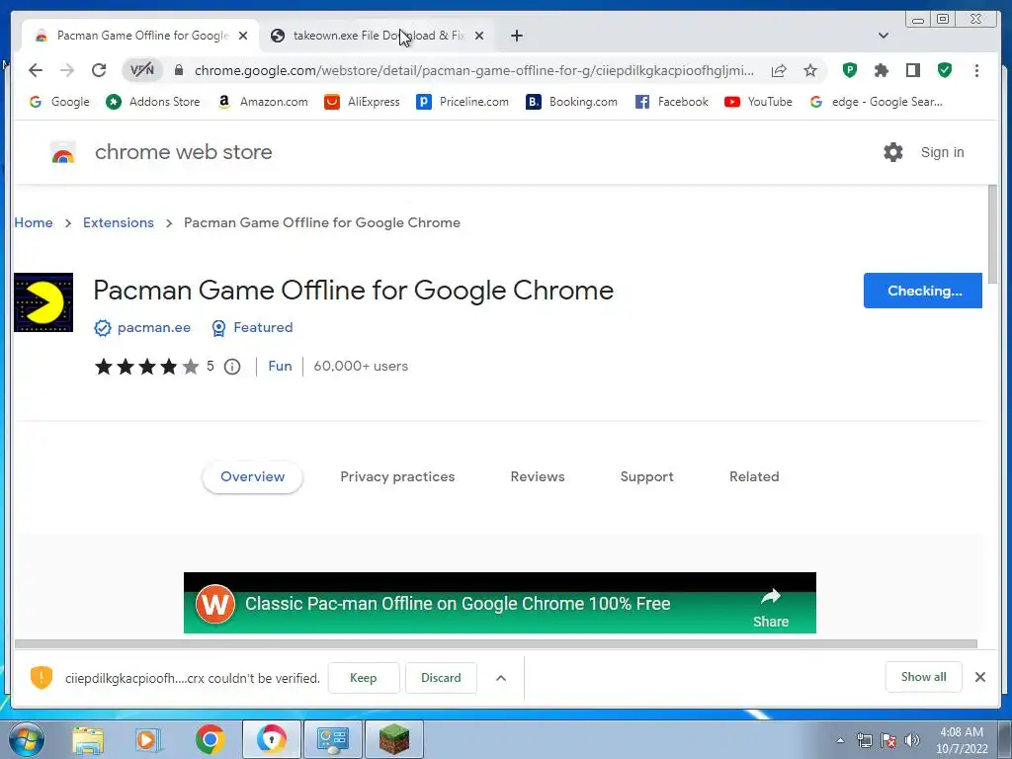Show all downloads

point(924,677)
